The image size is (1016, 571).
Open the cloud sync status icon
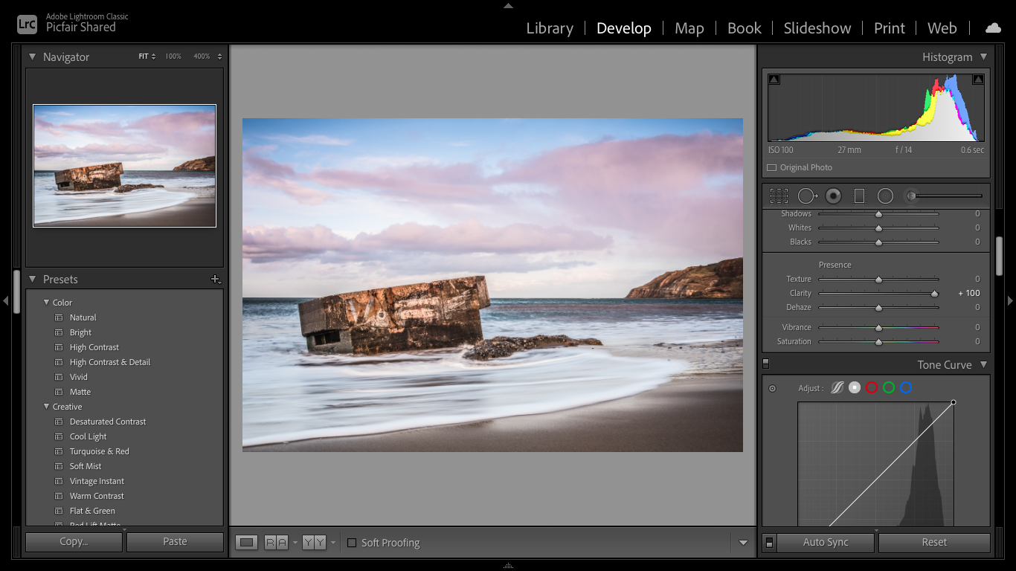[993, 28]
